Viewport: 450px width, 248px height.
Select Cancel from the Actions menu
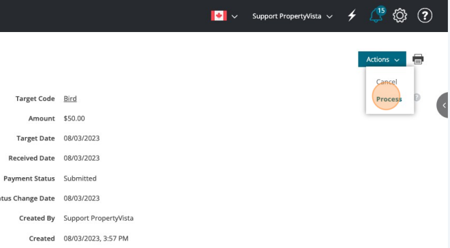click(387, 82)
